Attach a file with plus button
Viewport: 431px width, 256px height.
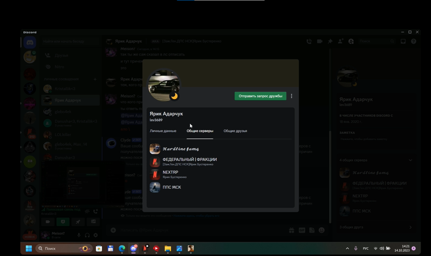[x=113, y=230]
